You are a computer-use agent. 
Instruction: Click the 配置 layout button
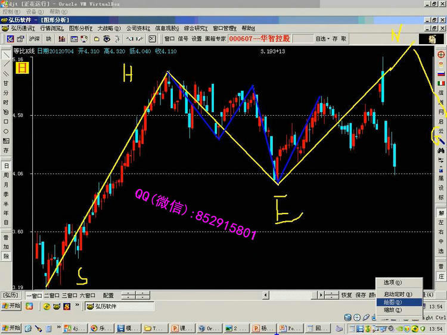[108, 295]
